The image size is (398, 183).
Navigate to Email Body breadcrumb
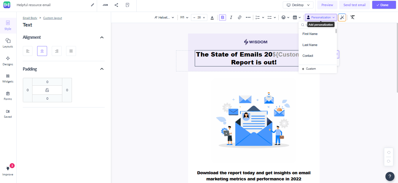tap(30, 18)
